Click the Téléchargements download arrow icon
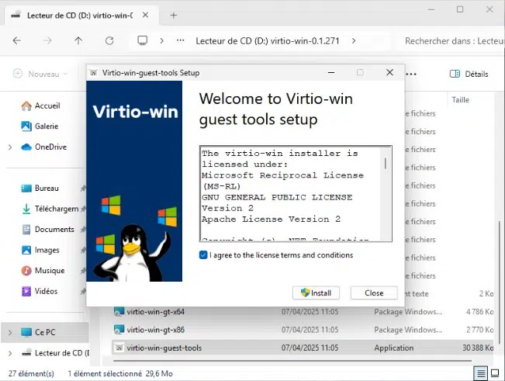 pos(26,209)
